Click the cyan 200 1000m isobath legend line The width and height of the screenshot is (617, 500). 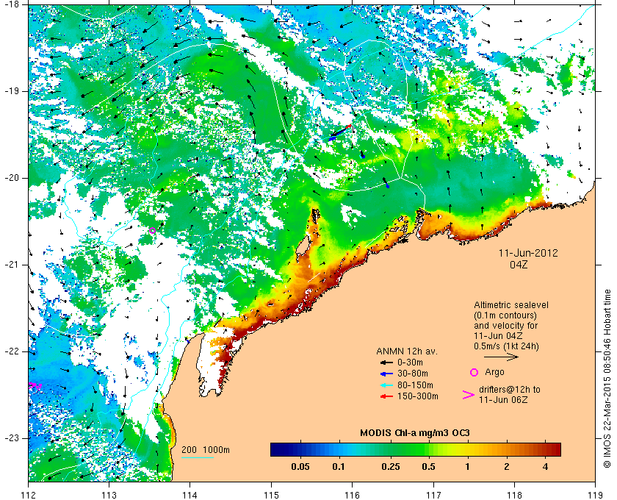(197, 457)
